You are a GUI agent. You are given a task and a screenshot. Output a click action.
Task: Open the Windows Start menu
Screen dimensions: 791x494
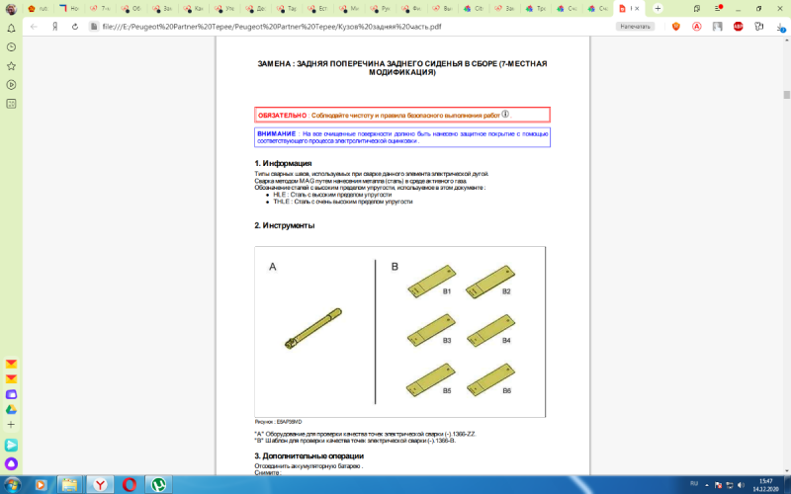pos(12,485)
